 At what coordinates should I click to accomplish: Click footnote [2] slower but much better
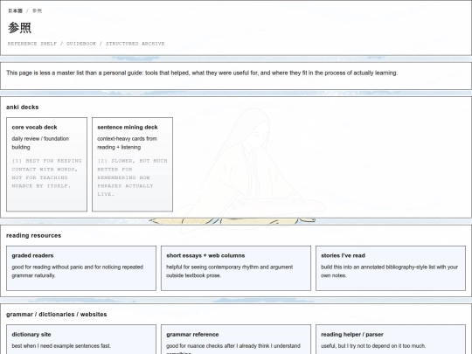(x=132, y=177)
